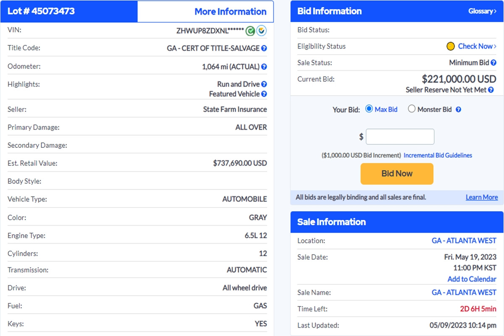The image size is (504, 336).
Task: Click the Run and Drive highlight text
Action: click(239, 84)
